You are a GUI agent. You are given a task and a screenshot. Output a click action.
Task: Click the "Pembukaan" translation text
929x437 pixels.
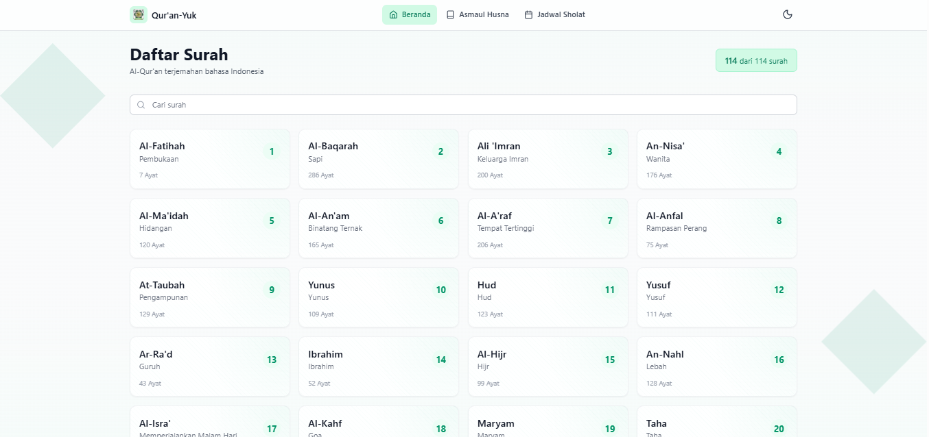(x=159, y=159)
